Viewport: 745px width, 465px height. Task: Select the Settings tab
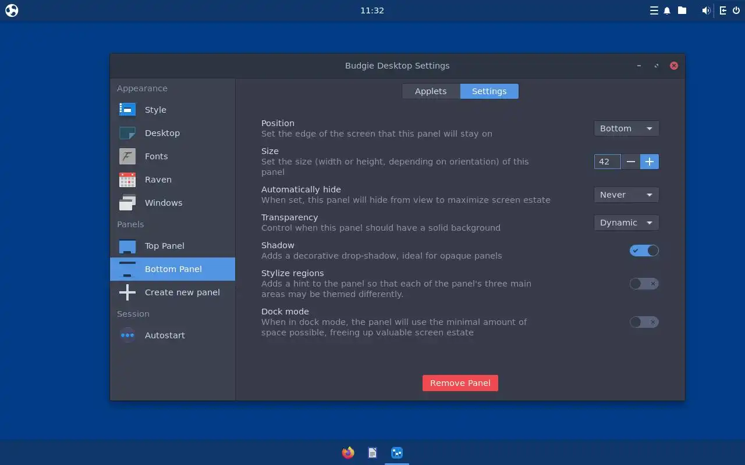489,91
